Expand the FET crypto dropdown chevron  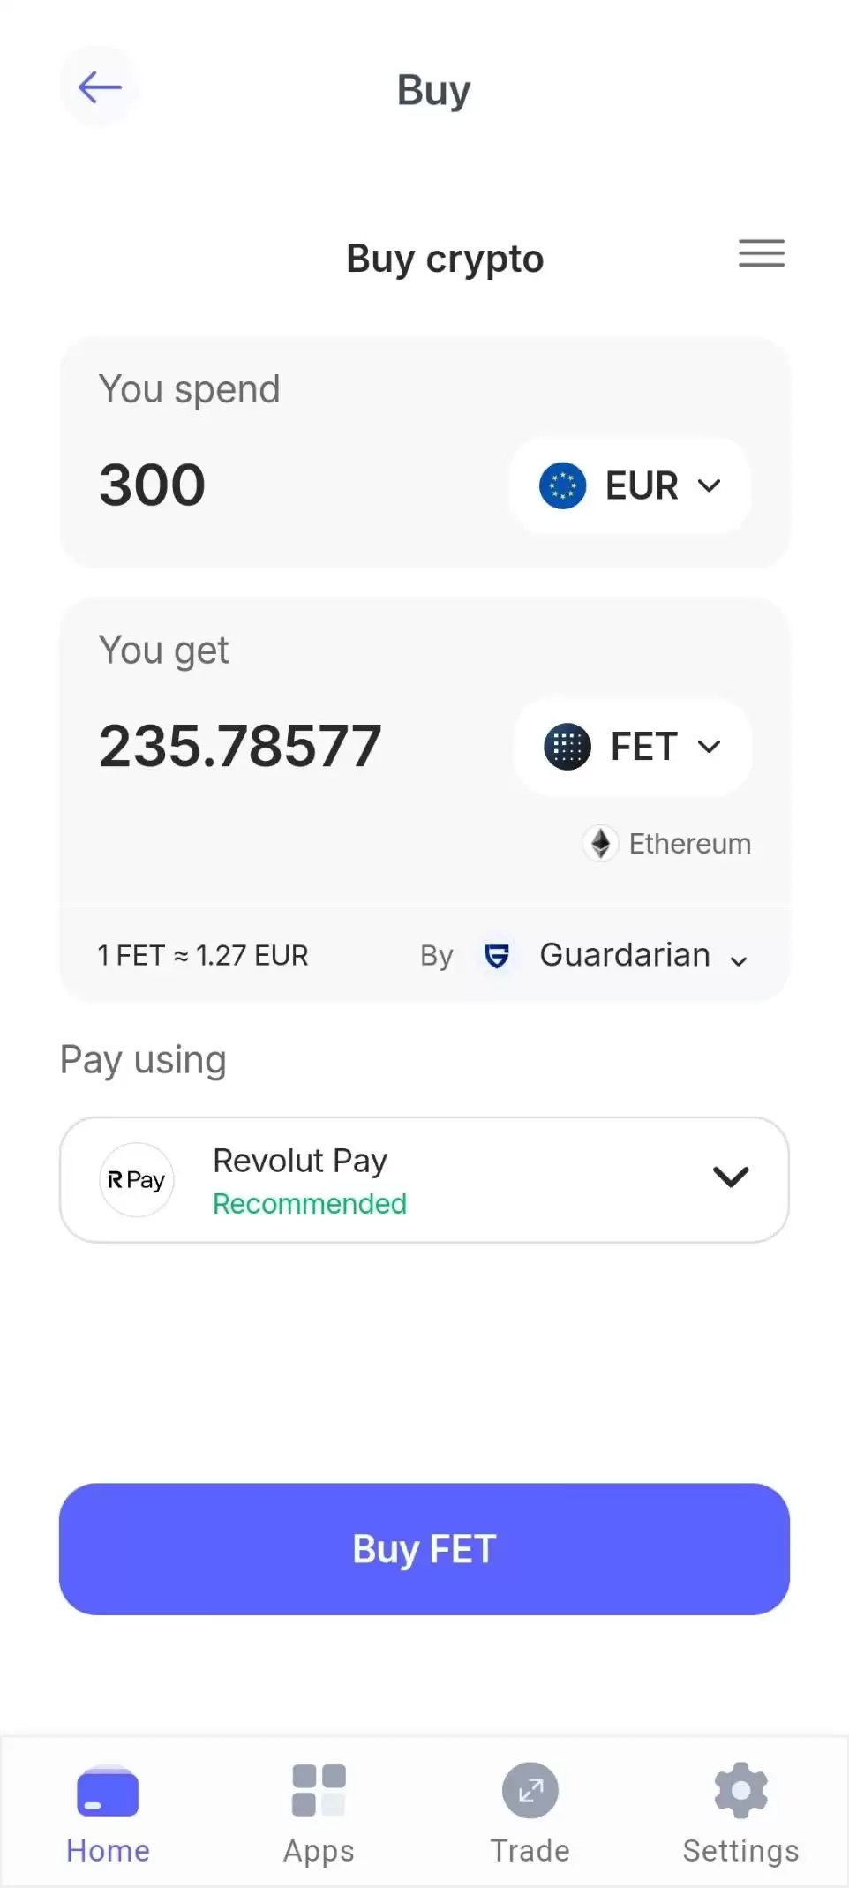710,747
